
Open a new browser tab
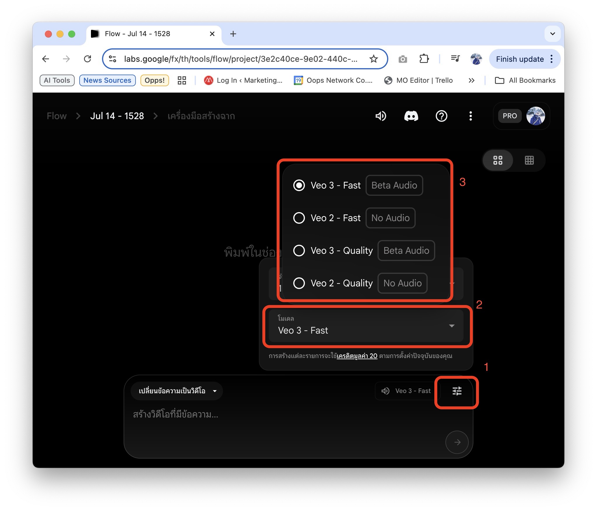233,34
